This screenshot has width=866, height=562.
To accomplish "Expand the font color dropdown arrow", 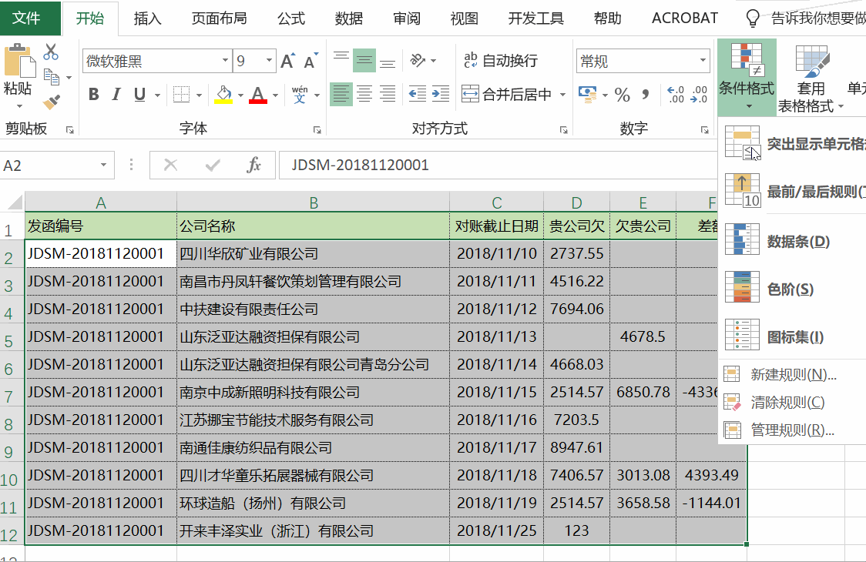I will pos(275,95).
